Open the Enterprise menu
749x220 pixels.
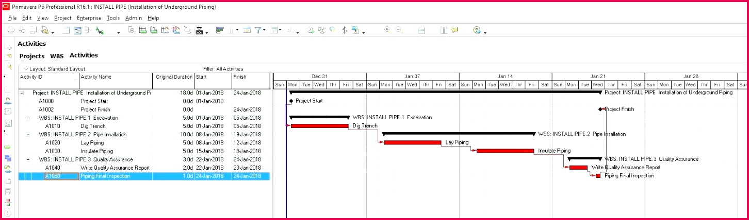[89, 18]
